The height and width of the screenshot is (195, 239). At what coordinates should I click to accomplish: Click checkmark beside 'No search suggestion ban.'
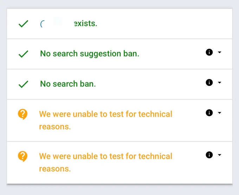(23, 54)
